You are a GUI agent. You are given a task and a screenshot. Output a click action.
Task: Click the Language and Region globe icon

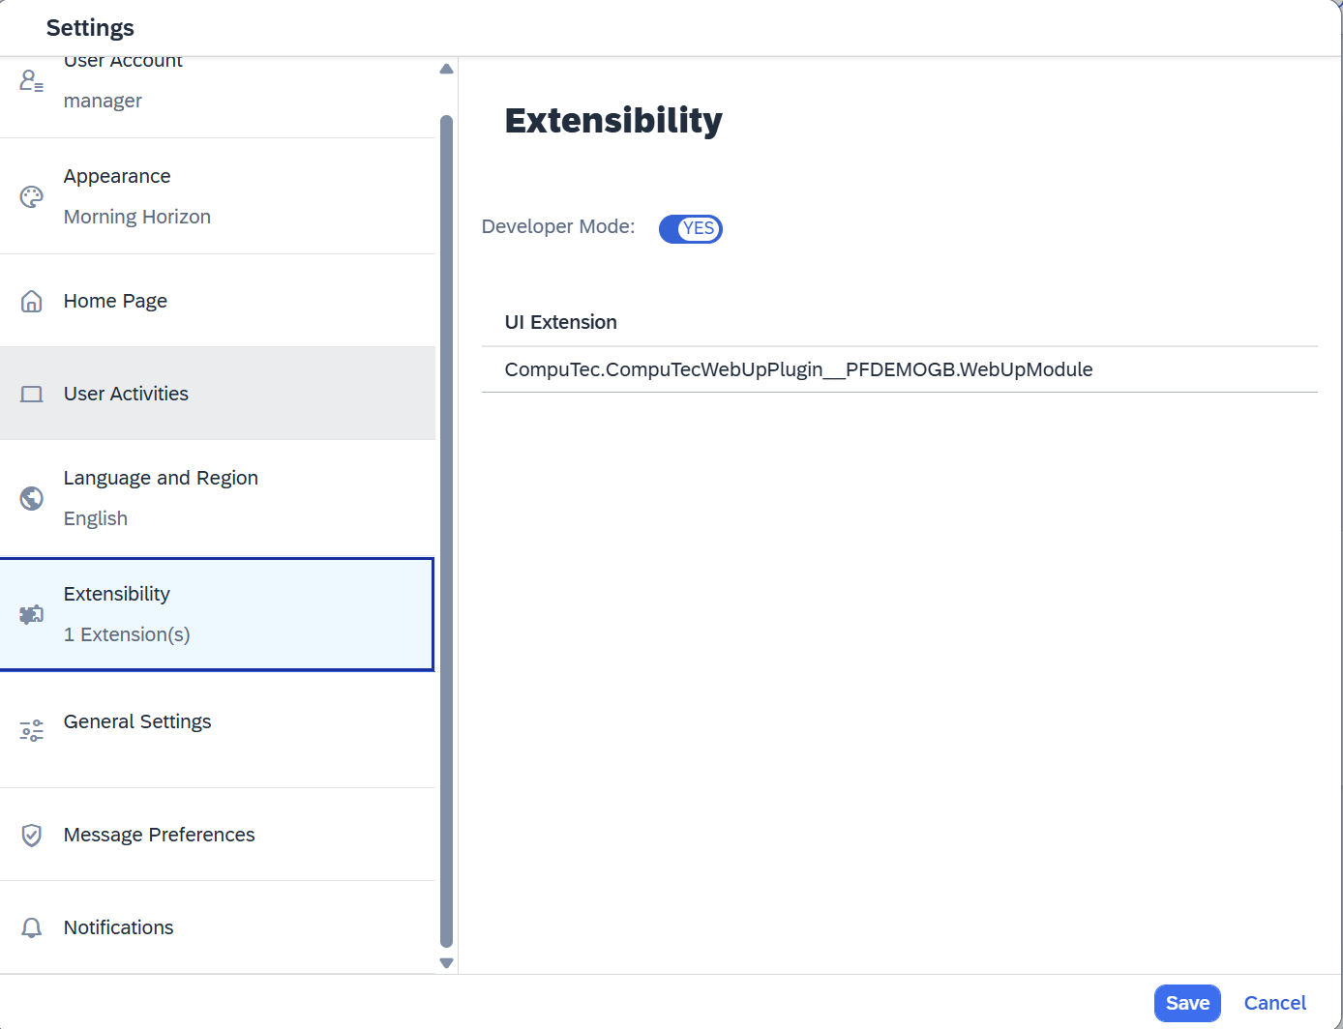coord(31,498)
